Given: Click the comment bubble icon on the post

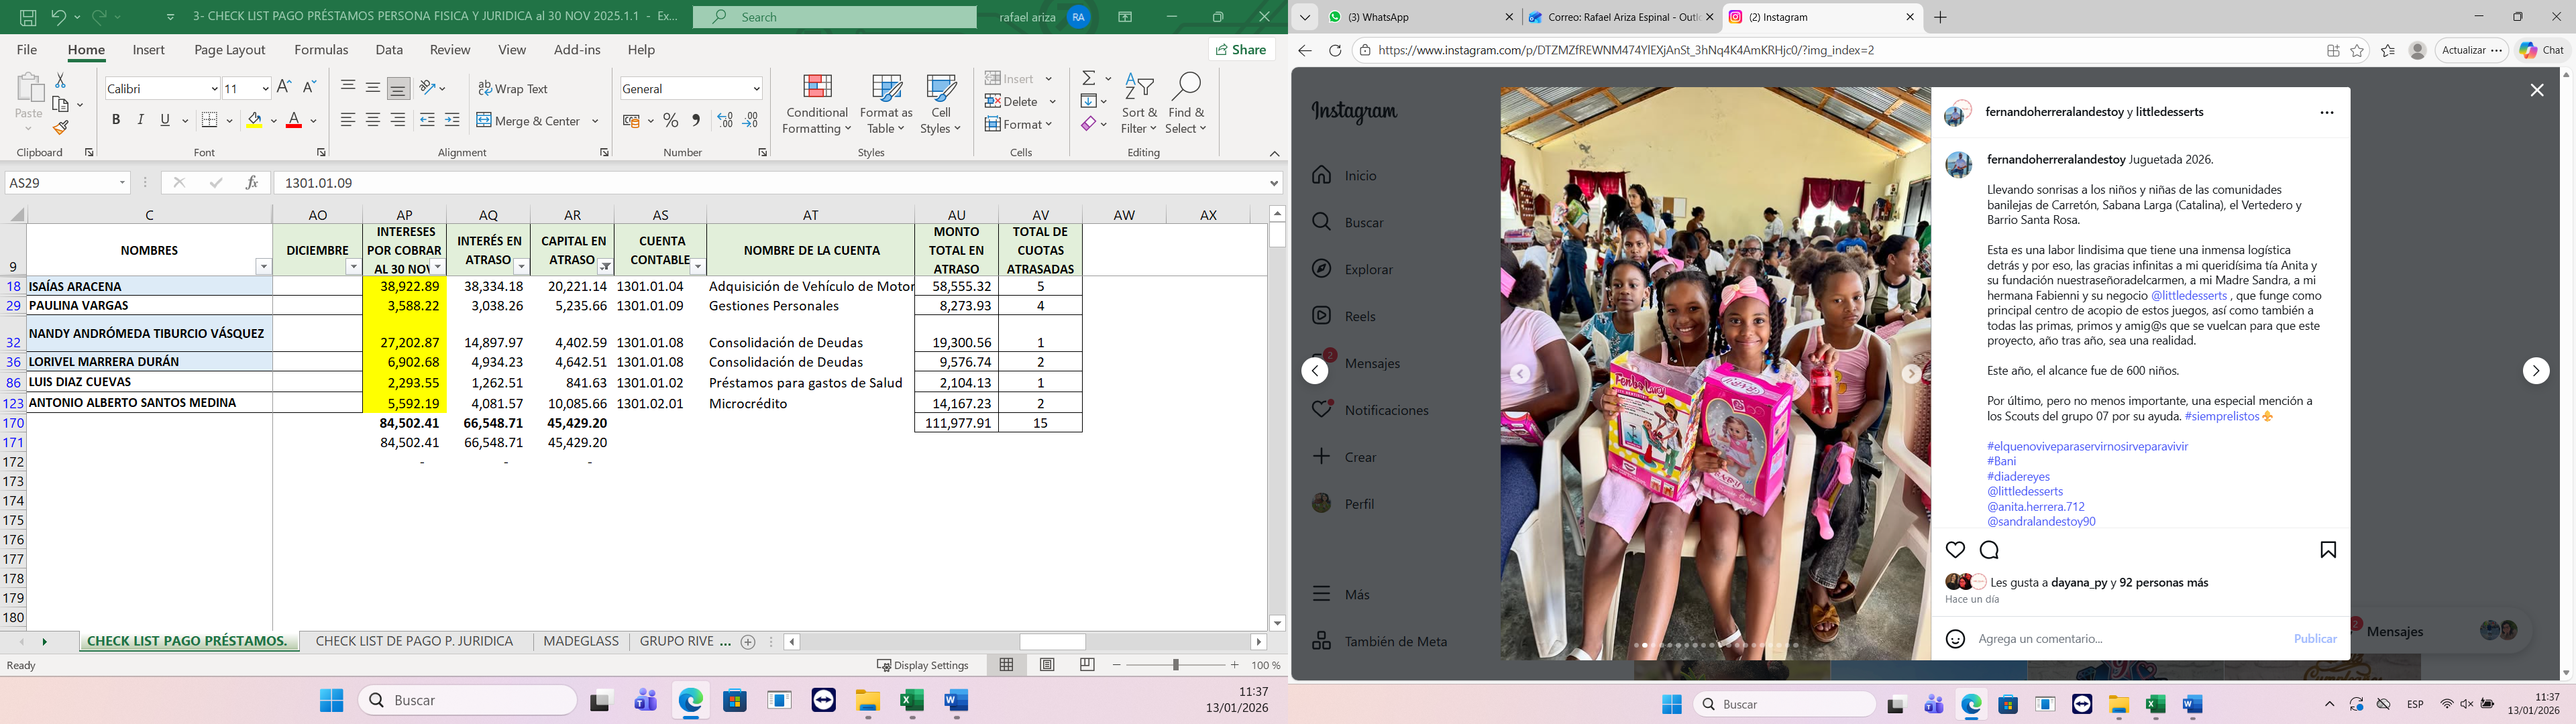Looking at the screenshot, I should (x=1989, y=550).
